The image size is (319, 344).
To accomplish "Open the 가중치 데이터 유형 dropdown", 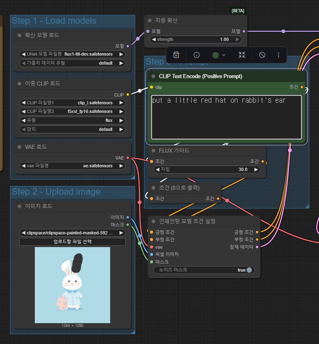I will click(x=72, y=63).
